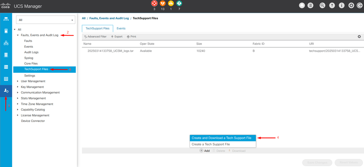Click Save Changes button
Screen dimensions: 364x167
(317, 163)
